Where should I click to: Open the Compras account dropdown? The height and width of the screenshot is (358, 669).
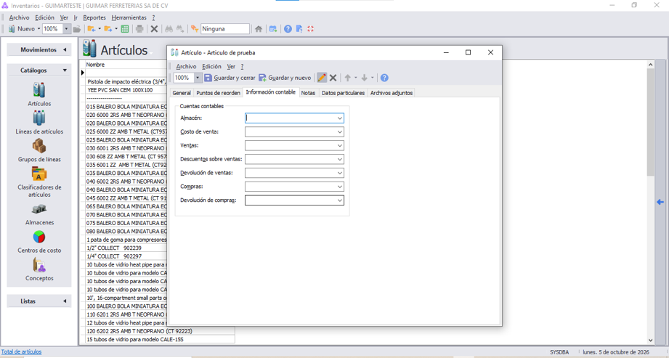tap(340, 187)
